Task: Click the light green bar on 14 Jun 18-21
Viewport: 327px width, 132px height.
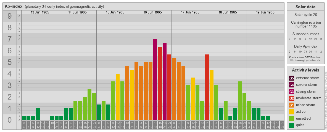Action: pos(89,105)
